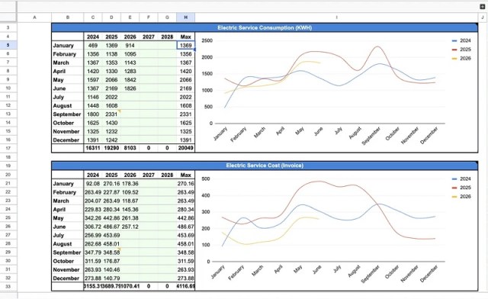Click 2025 legend entry in consumption chart

tap(462, 50)
